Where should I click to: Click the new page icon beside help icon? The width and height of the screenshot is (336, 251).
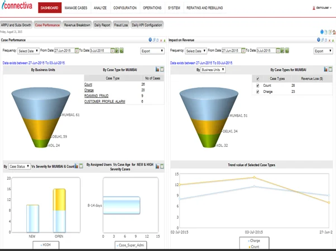pyautogui.click(x=326, y=32)
